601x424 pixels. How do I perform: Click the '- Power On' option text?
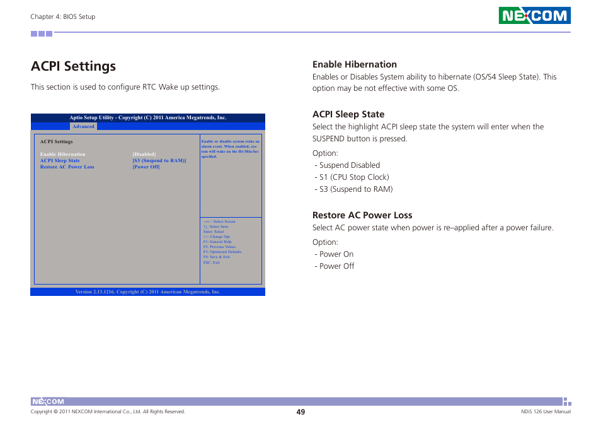click(334, 254)
